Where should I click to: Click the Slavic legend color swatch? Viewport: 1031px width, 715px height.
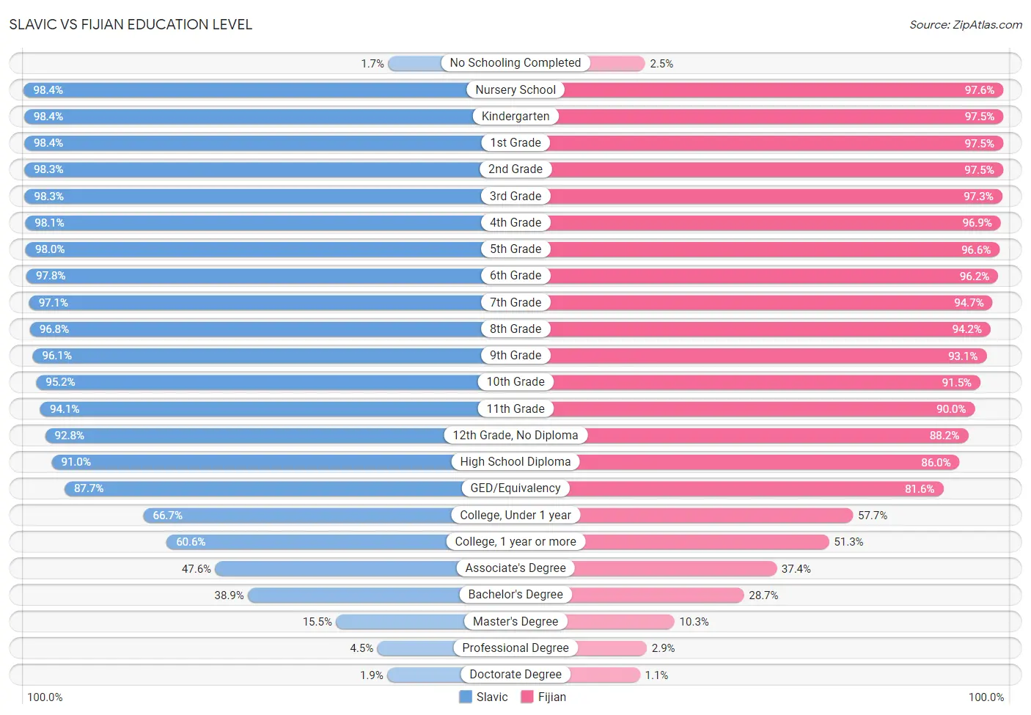[466, 697]
